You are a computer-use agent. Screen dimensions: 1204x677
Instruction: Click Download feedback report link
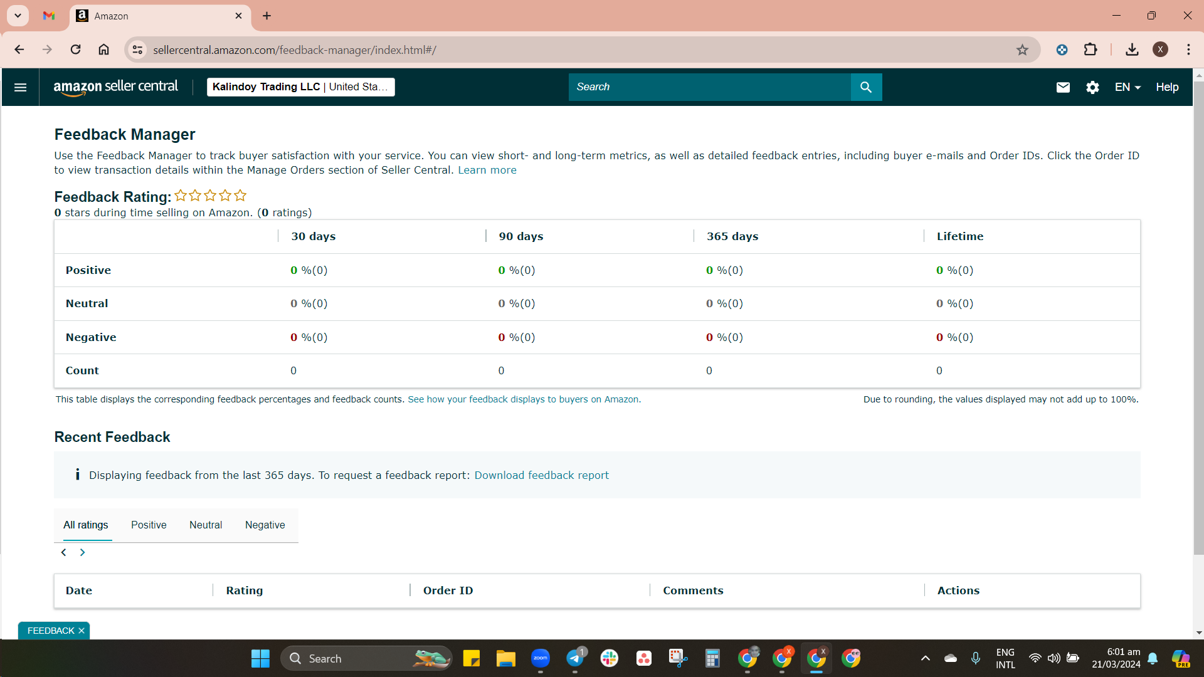[541, 475]
